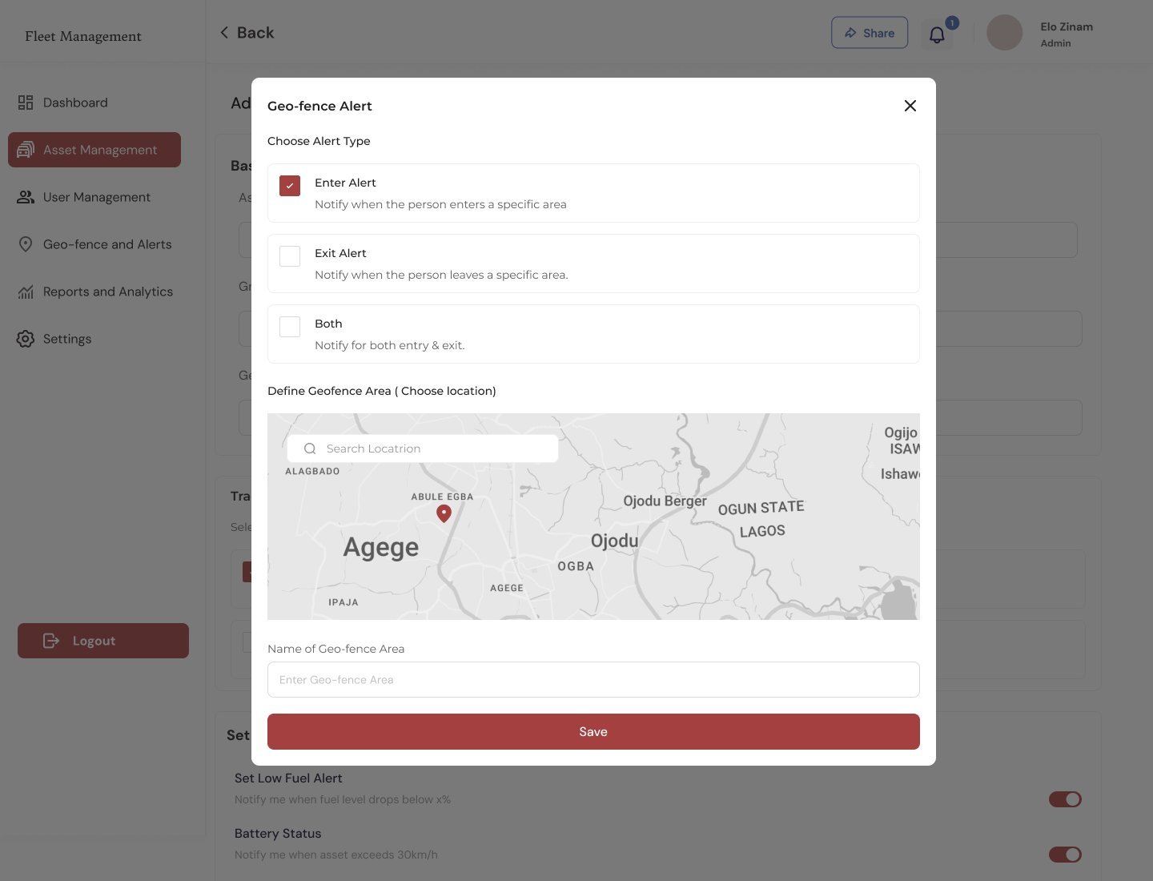Save the geo-fence alert
This screenshot has width=1153, height=881.
click(593, 732)
